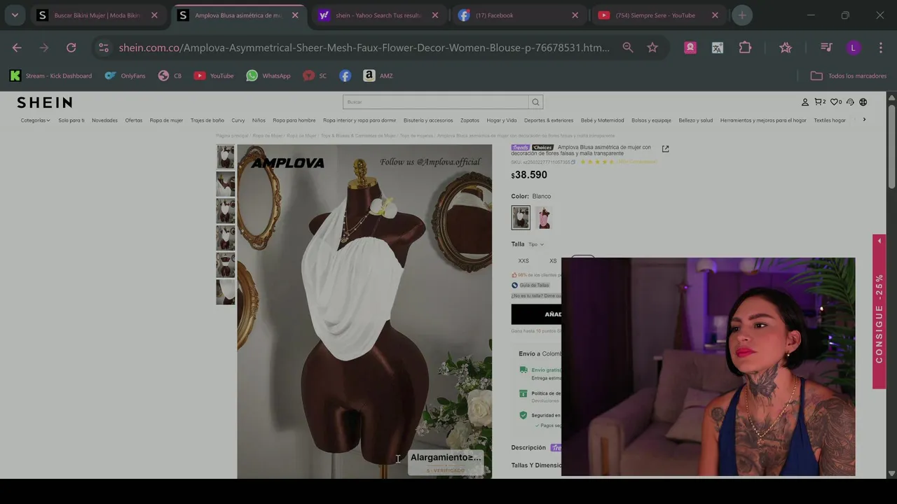Open the wishlist heart icon

836,102
